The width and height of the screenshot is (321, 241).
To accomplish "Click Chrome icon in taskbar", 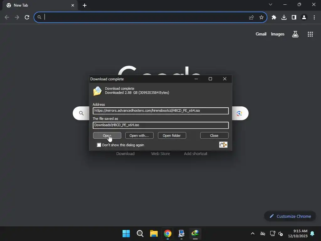I will tap(167, 233).
